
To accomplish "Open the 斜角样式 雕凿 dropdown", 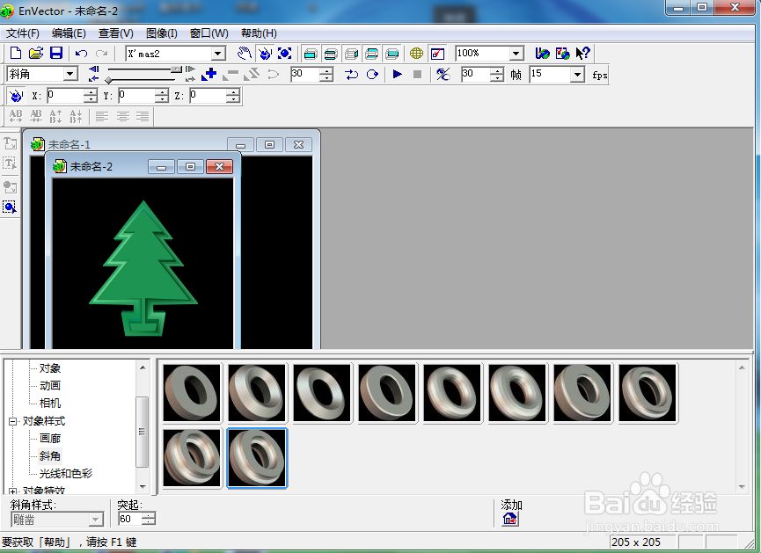I will pos(97,520).
